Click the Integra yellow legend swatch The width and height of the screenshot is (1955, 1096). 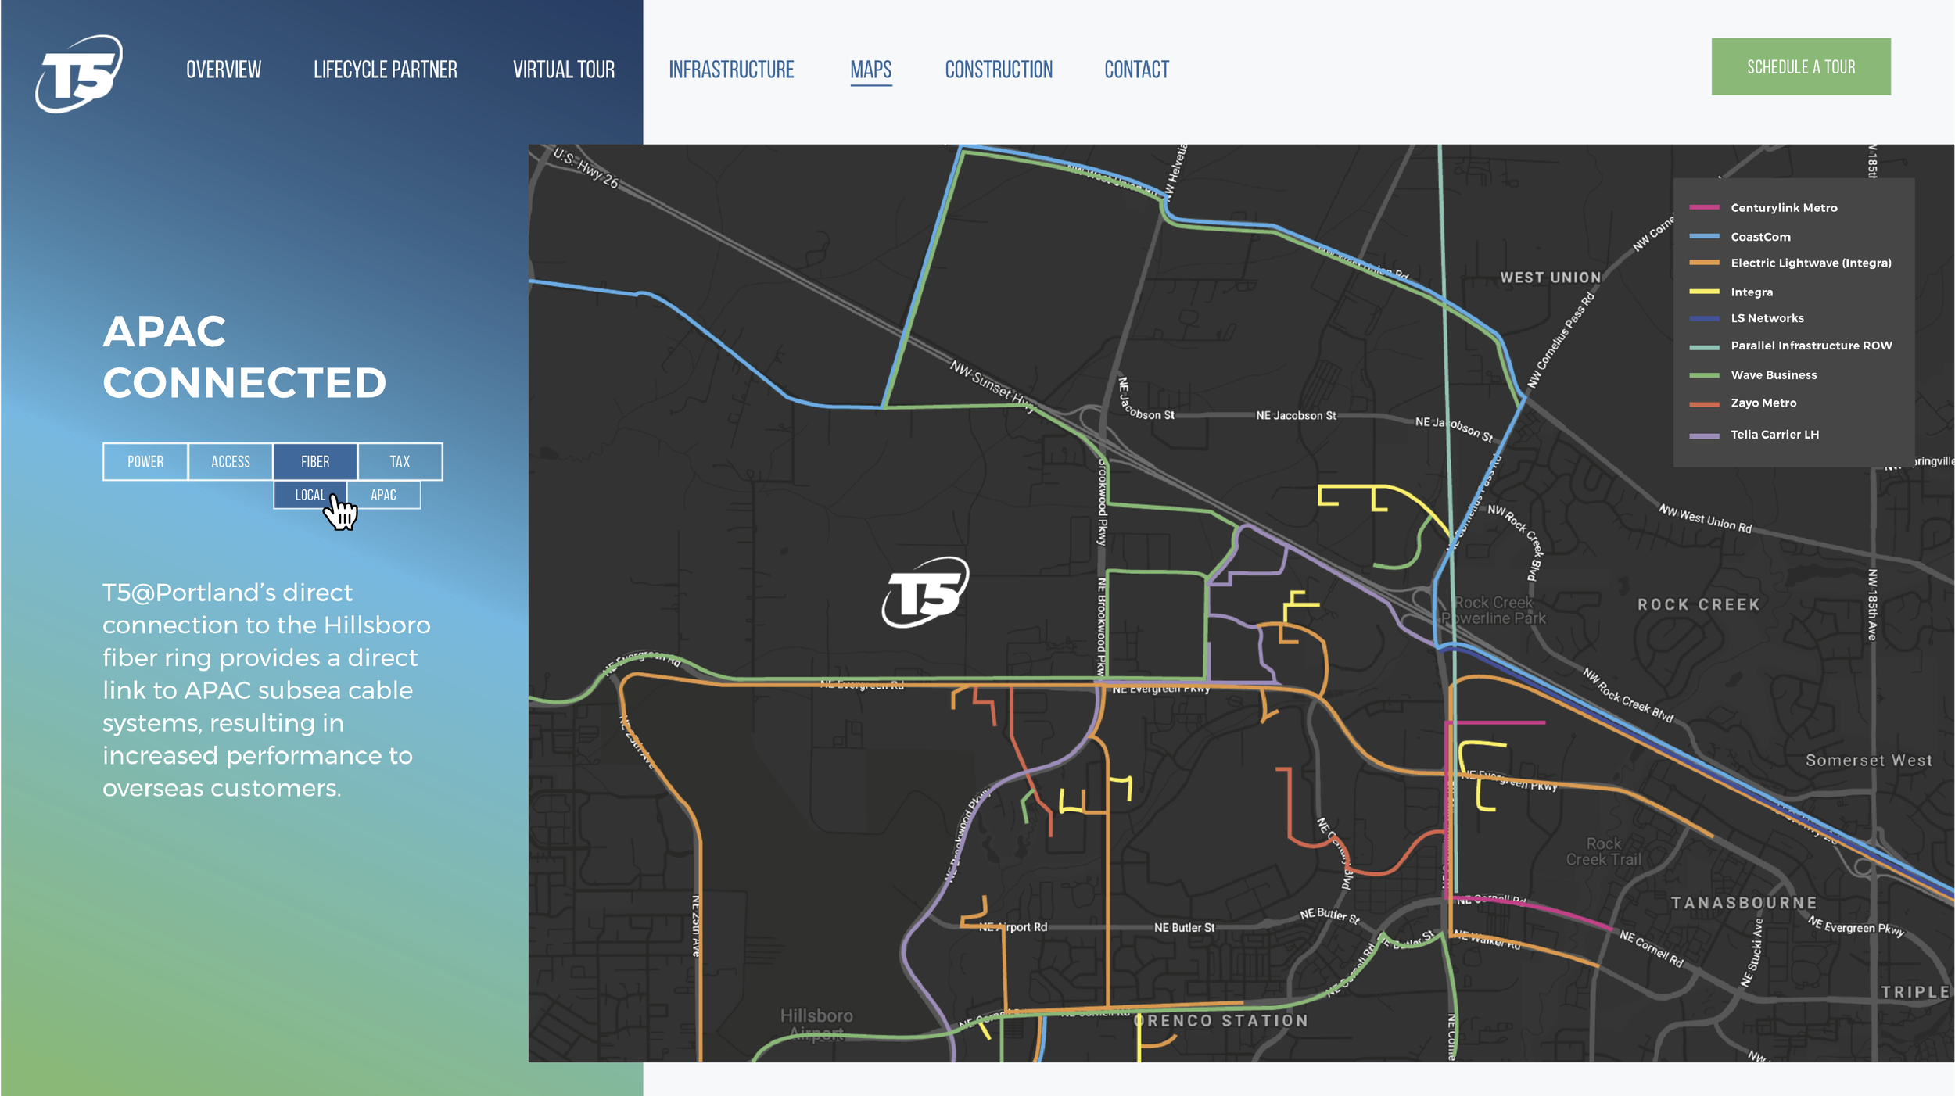point(1704,292)
